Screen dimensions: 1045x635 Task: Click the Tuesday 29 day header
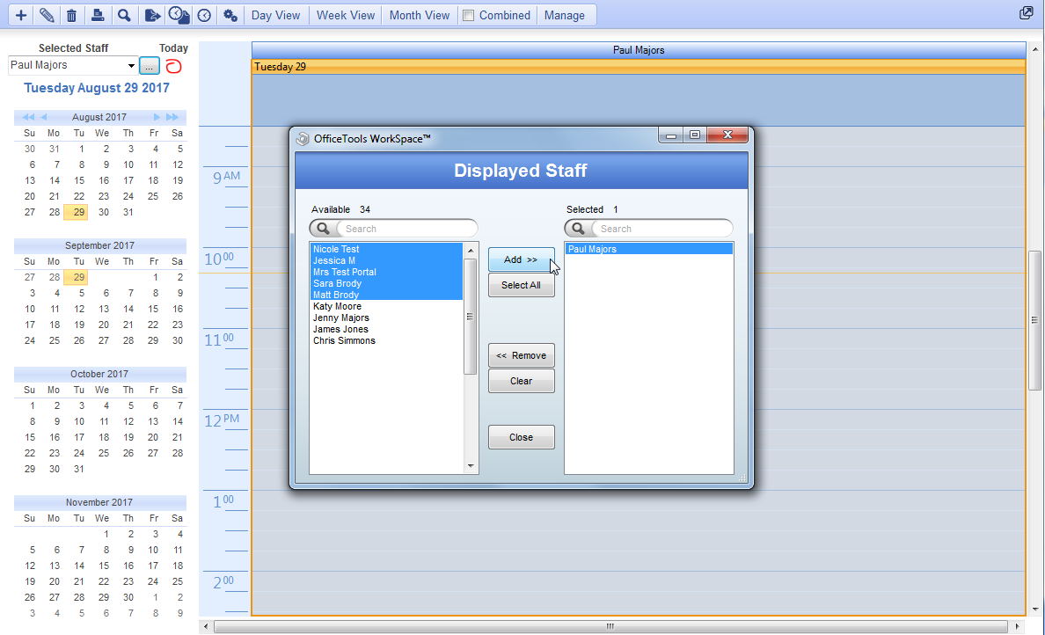639,67
